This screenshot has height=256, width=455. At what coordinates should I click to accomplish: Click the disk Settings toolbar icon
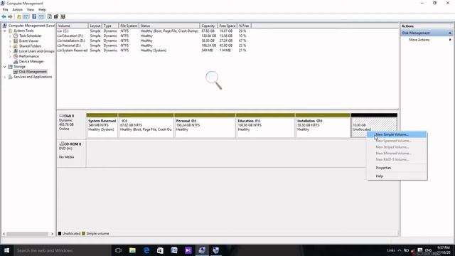click(56, 16)
